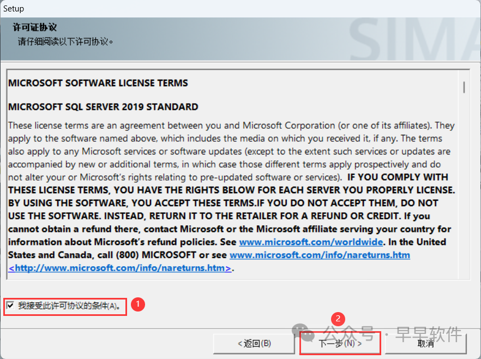Click the MICROSOFT SOFTWARE LICENSE TERMS heading
The image size is (481, 359).
(98, 83)
